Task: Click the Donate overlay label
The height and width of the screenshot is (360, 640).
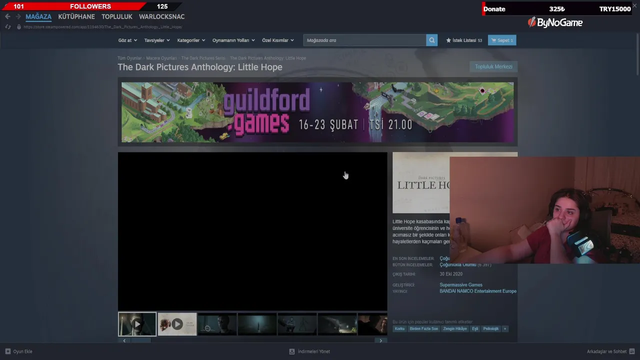Action: (494, 9)
